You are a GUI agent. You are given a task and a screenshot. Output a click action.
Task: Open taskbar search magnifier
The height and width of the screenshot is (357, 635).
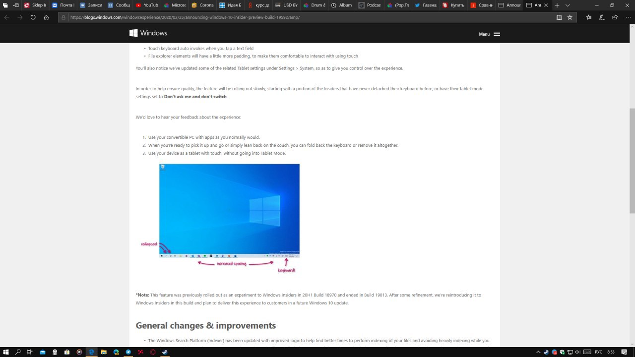[x=18, y=352]
